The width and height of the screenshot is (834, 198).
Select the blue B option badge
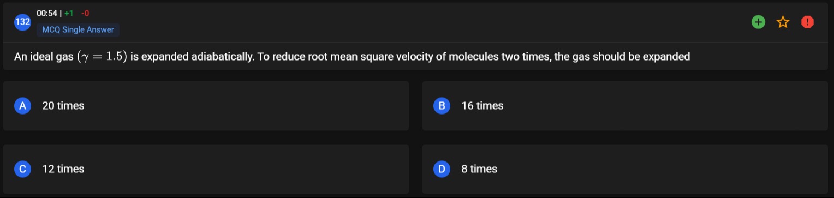pyautogui.click(x=442, y=106)
